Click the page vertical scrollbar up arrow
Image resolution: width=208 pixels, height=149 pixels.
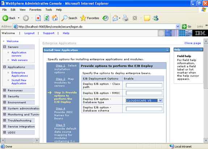click(206, 41)
